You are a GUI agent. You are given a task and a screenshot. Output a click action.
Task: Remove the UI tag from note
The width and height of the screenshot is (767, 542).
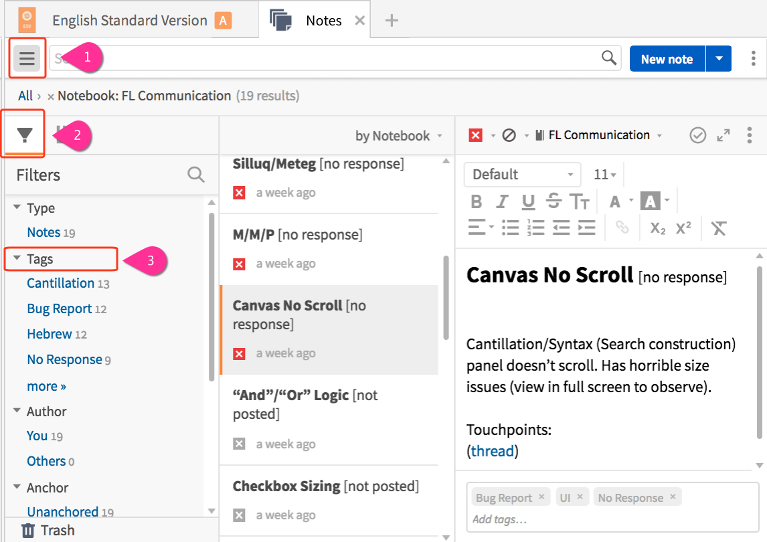click(580, 496)
